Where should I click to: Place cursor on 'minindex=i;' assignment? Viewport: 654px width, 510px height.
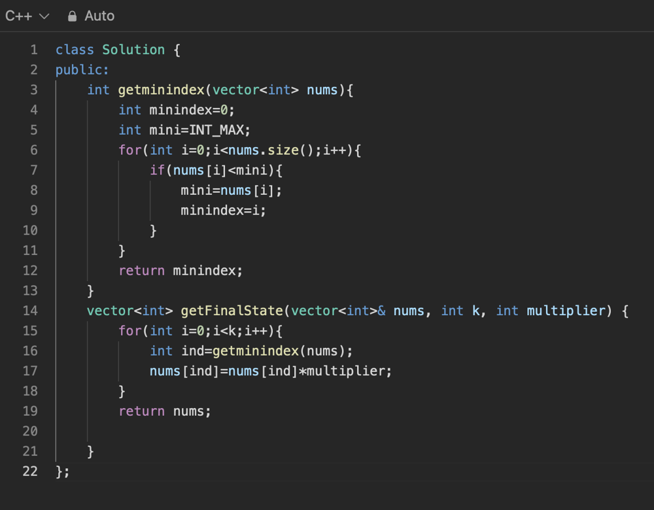pos(224,211)
